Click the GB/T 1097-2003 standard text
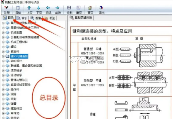The height and width of the screenshot is (119, 173). pyautogui.click(x=93, y=85)
